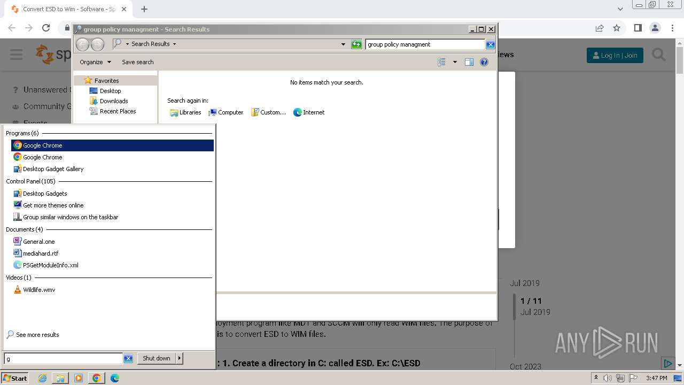This screenshot has height=385, width=684.
Task: Open highlighted Google Chrome program result
Action: coord(112,145)
